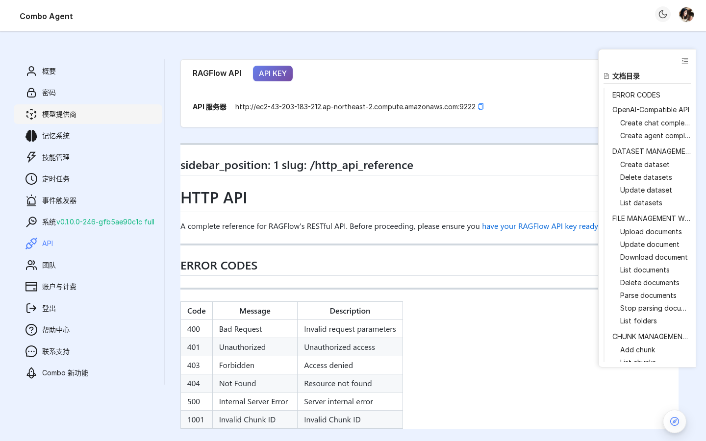Click the 400 code cell
The width and height of the screenshot is (706, 441).
pos(197,329)
